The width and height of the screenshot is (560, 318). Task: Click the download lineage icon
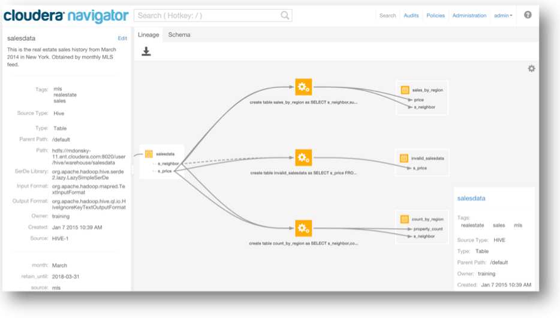tap(146, 52)
